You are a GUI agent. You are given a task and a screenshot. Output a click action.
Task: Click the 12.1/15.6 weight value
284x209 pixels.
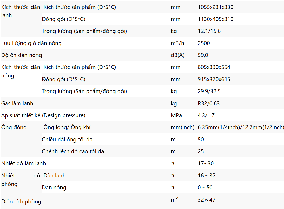pyautogui.click(x=209, y=31)
